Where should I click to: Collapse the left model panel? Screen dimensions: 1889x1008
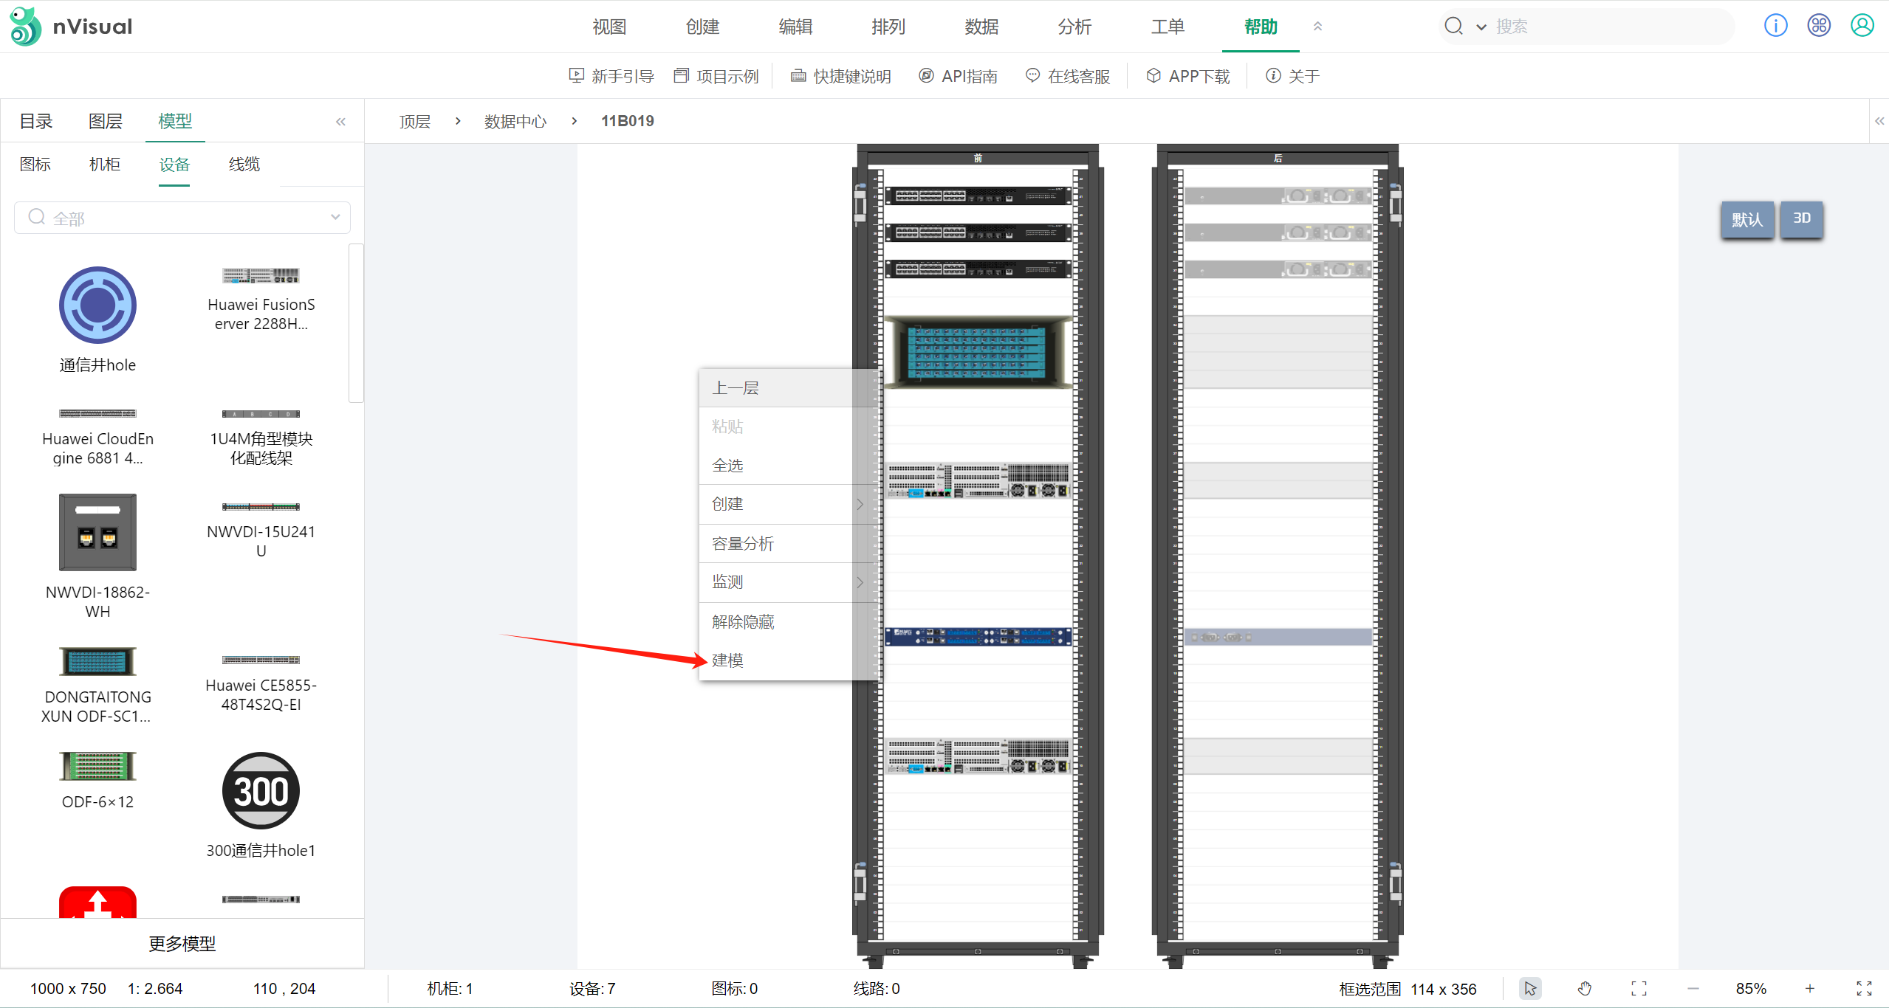340,122
